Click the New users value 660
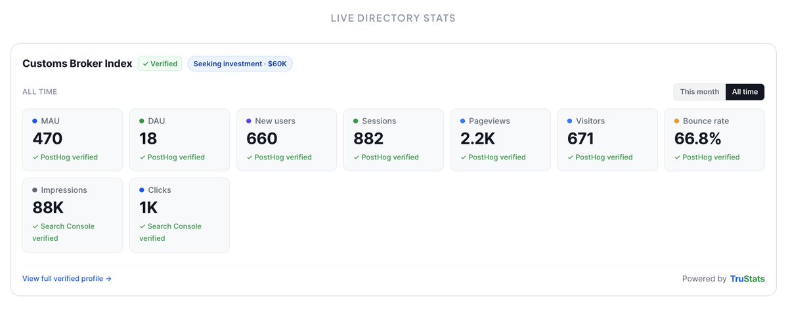The width and height of the screenshot is (788, 309). click(262, 139)
